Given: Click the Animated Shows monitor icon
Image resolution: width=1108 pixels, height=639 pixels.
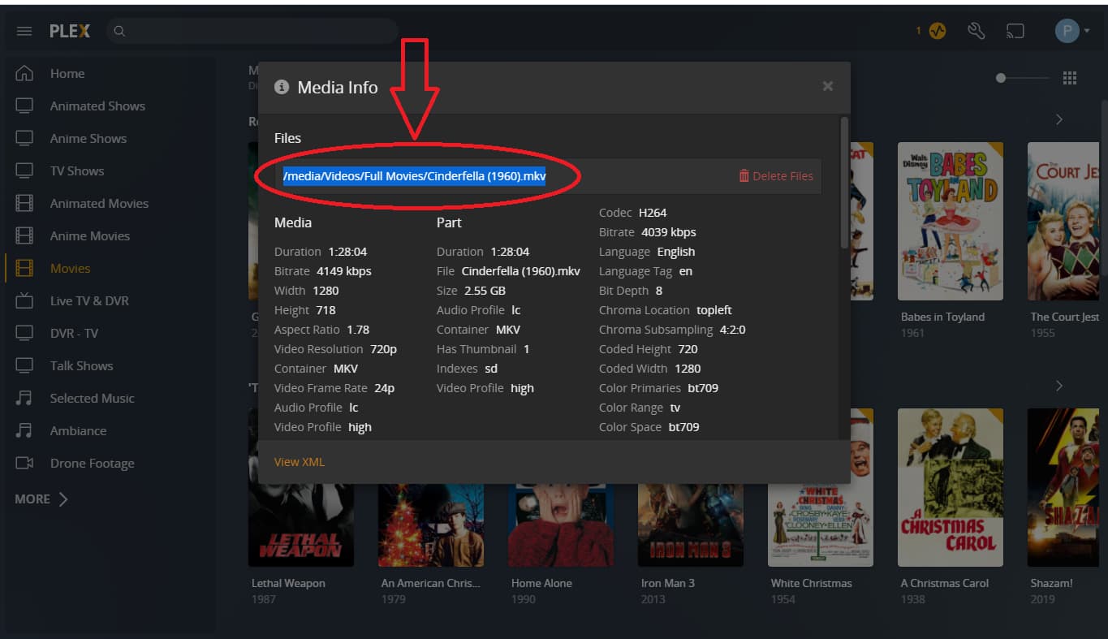Looking at the screenshot, I should (x=24, y=106).
